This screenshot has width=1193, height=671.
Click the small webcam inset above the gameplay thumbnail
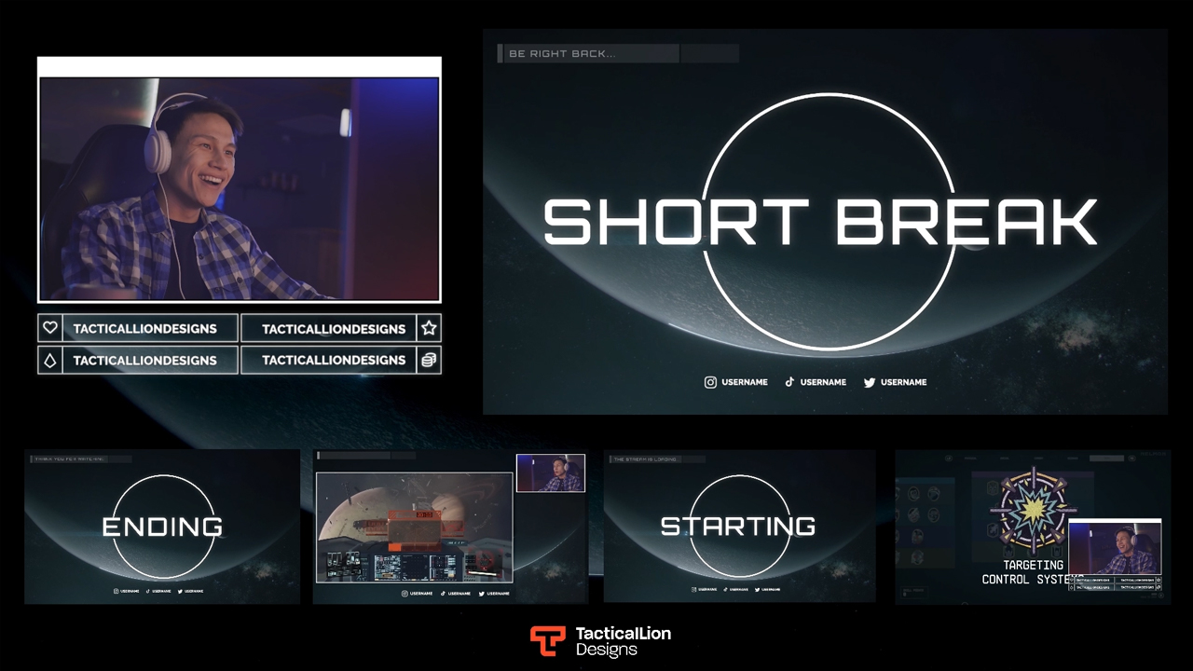tap(551, 473)
